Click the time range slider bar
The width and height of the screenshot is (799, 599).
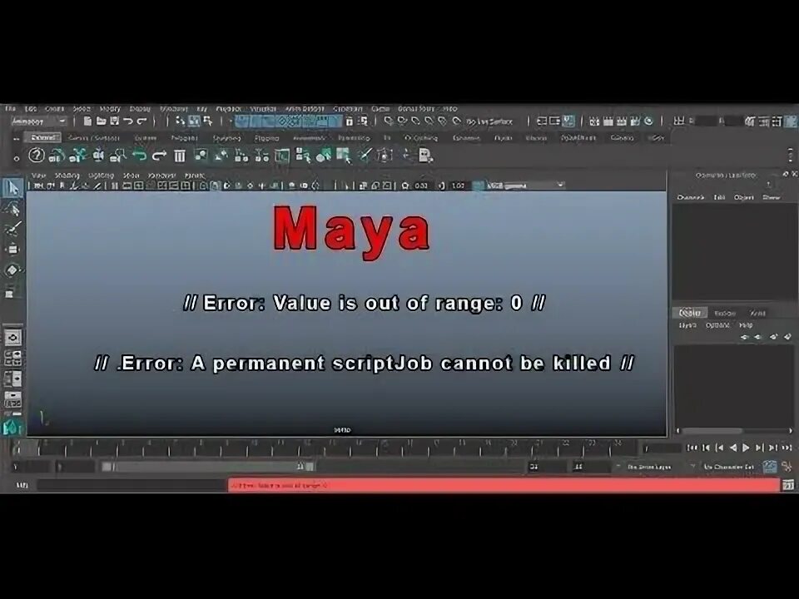pos(209,467)
